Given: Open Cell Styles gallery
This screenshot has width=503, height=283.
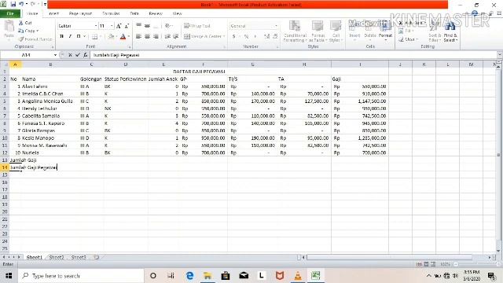Looking at the screenshot, I should tap(336, 31).
